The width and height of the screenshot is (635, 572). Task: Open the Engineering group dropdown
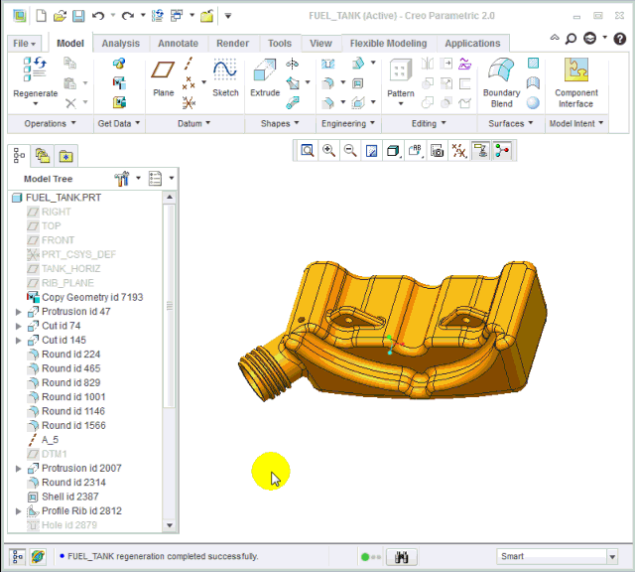[348, 123]
